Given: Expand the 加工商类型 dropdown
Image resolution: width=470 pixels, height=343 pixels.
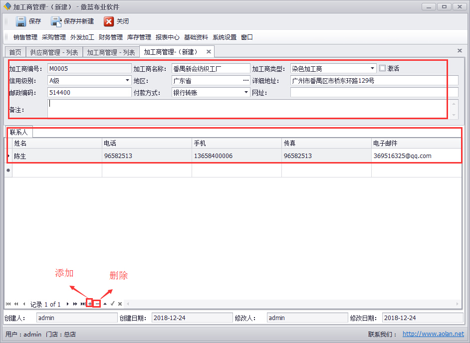Looking at the screenshot, I should pos(373,68).
